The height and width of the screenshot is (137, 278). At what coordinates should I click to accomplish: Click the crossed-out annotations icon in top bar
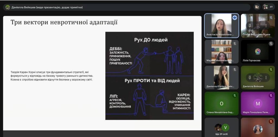[x=257, y=7]
